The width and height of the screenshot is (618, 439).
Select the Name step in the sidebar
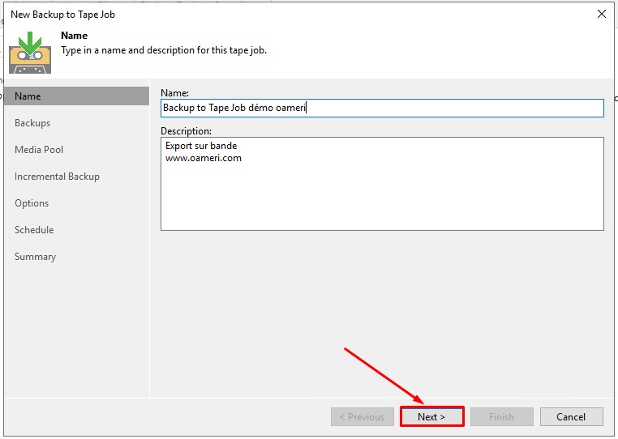28,96
